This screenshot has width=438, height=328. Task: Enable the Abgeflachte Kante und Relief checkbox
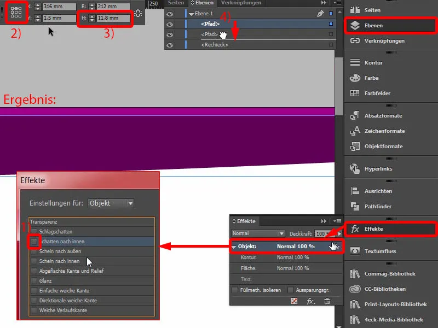tap(34, 271)
